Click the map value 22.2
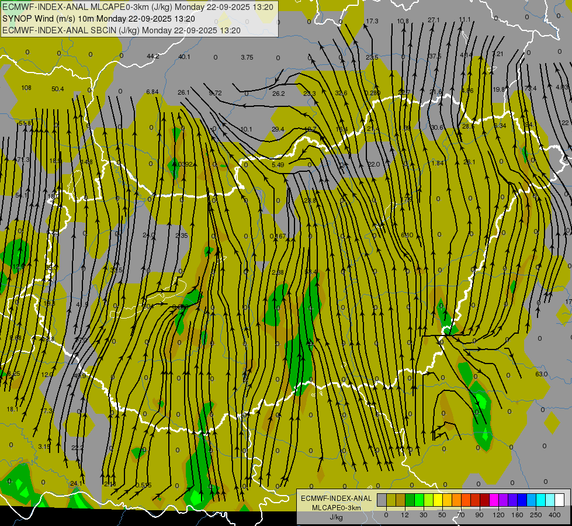 tap(77, 448)
